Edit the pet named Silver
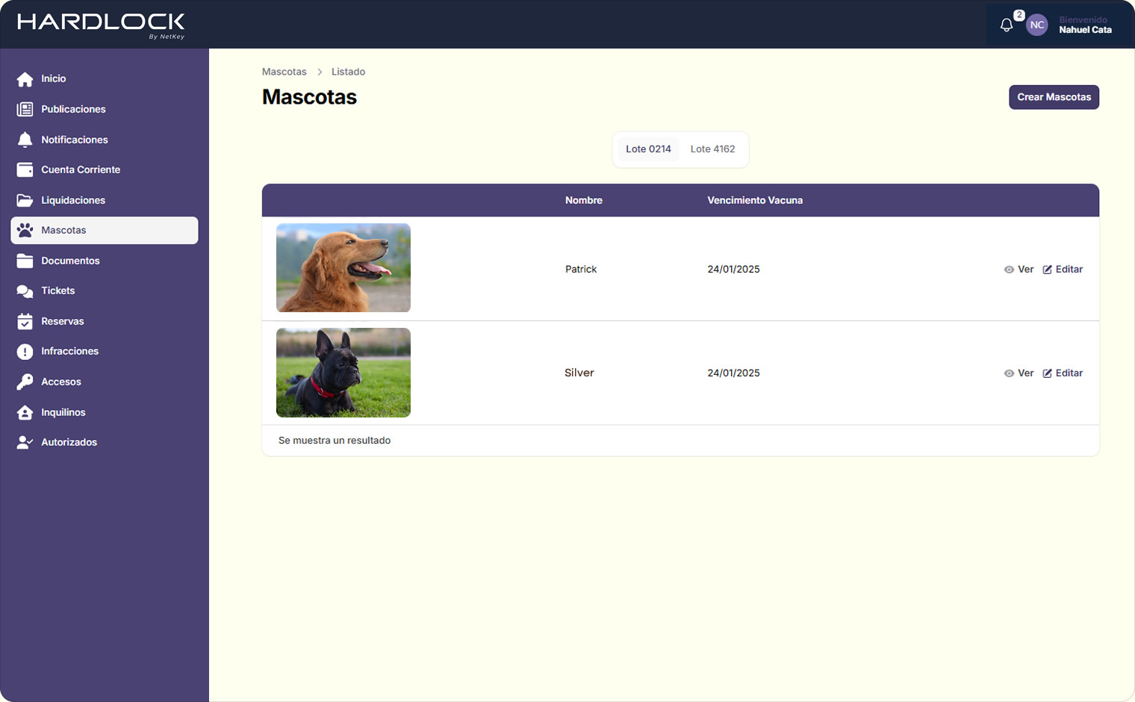 tap(1063, 373)
